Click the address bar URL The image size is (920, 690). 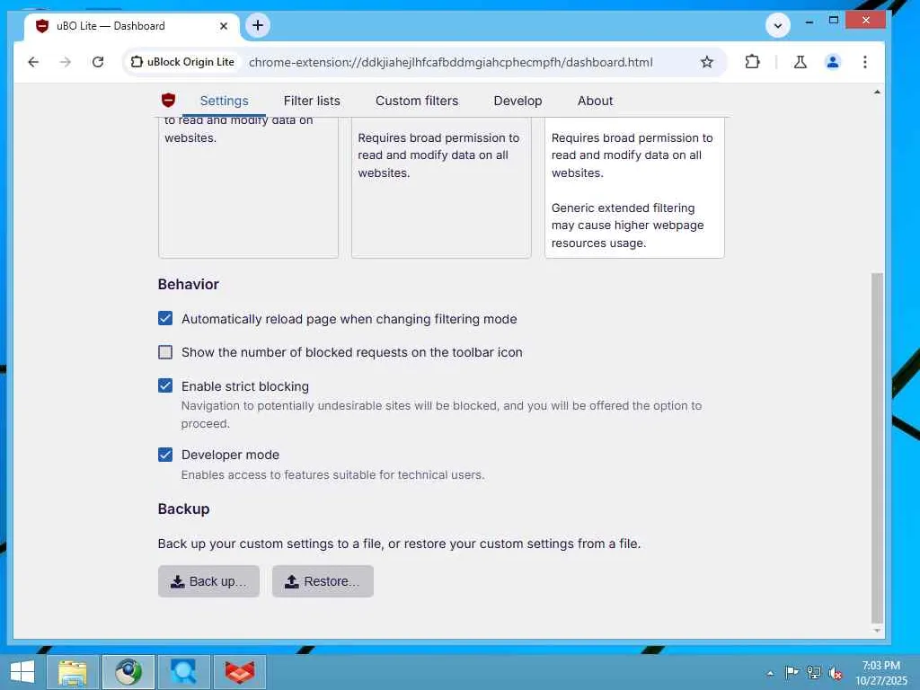click(450, 62)
